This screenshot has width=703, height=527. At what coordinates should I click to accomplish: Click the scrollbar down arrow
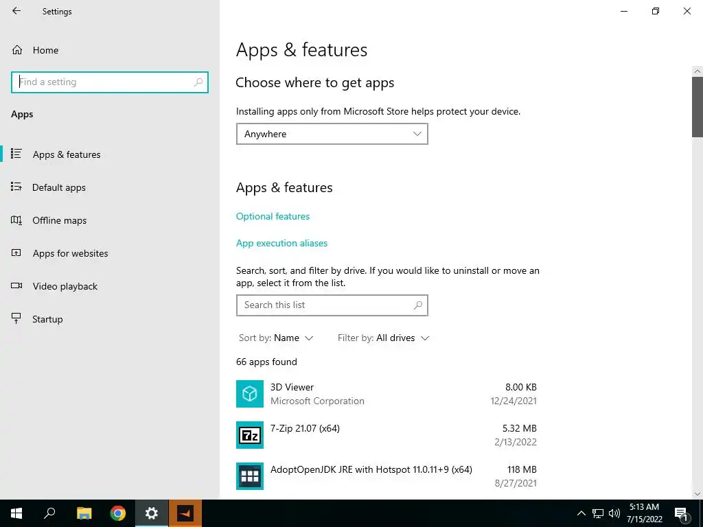698,494
